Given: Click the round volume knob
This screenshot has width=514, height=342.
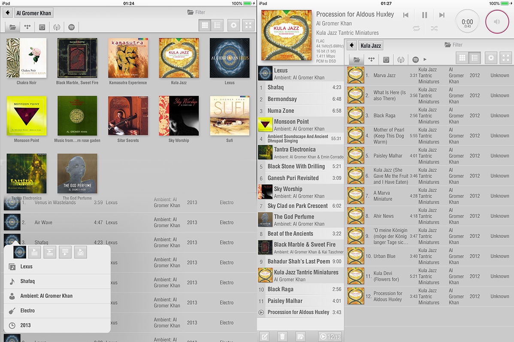Looking at the screenshot, I should [x=497, y=21].
